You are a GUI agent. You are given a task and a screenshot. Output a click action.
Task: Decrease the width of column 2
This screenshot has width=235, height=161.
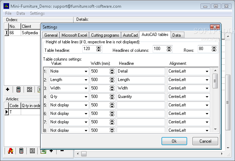[112, 81]
